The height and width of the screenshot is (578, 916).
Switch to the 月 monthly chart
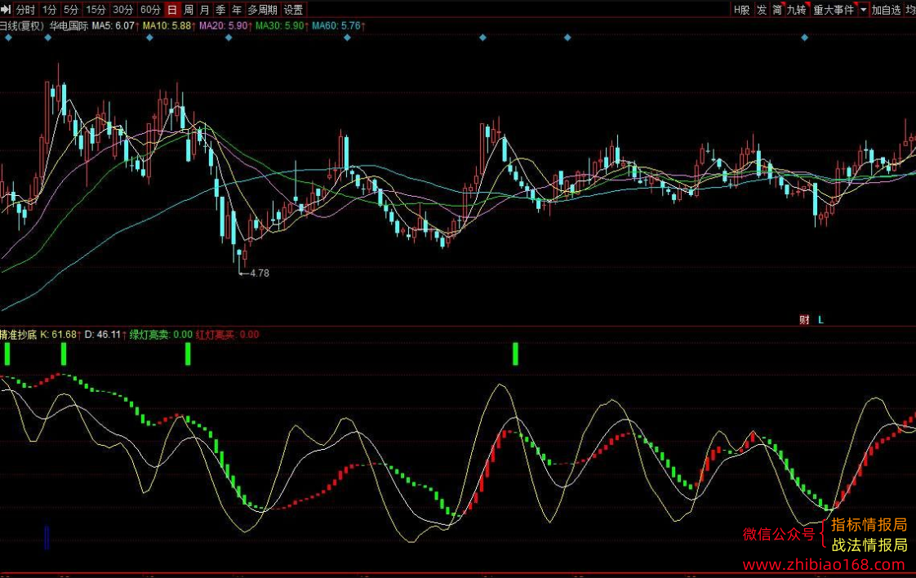[204, 9]
